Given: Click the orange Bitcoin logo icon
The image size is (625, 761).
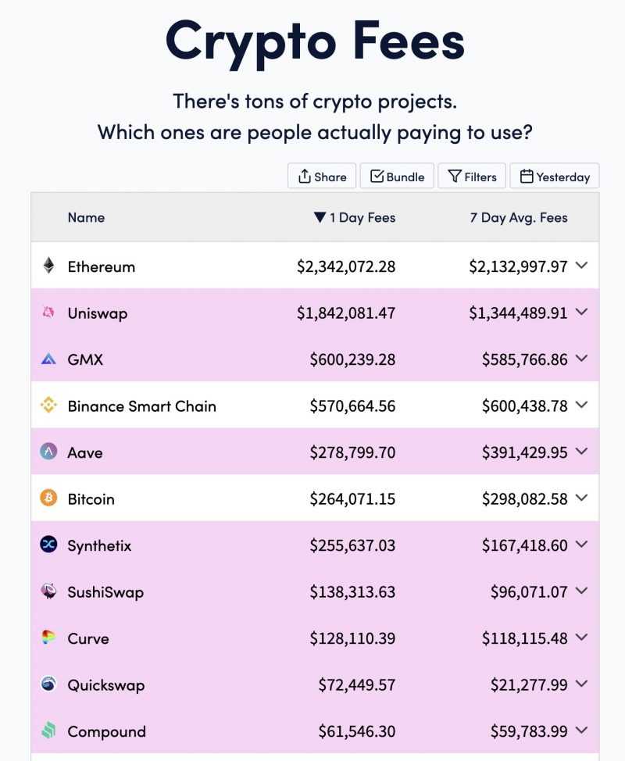Looking at the screenshot, I should 48,498.
